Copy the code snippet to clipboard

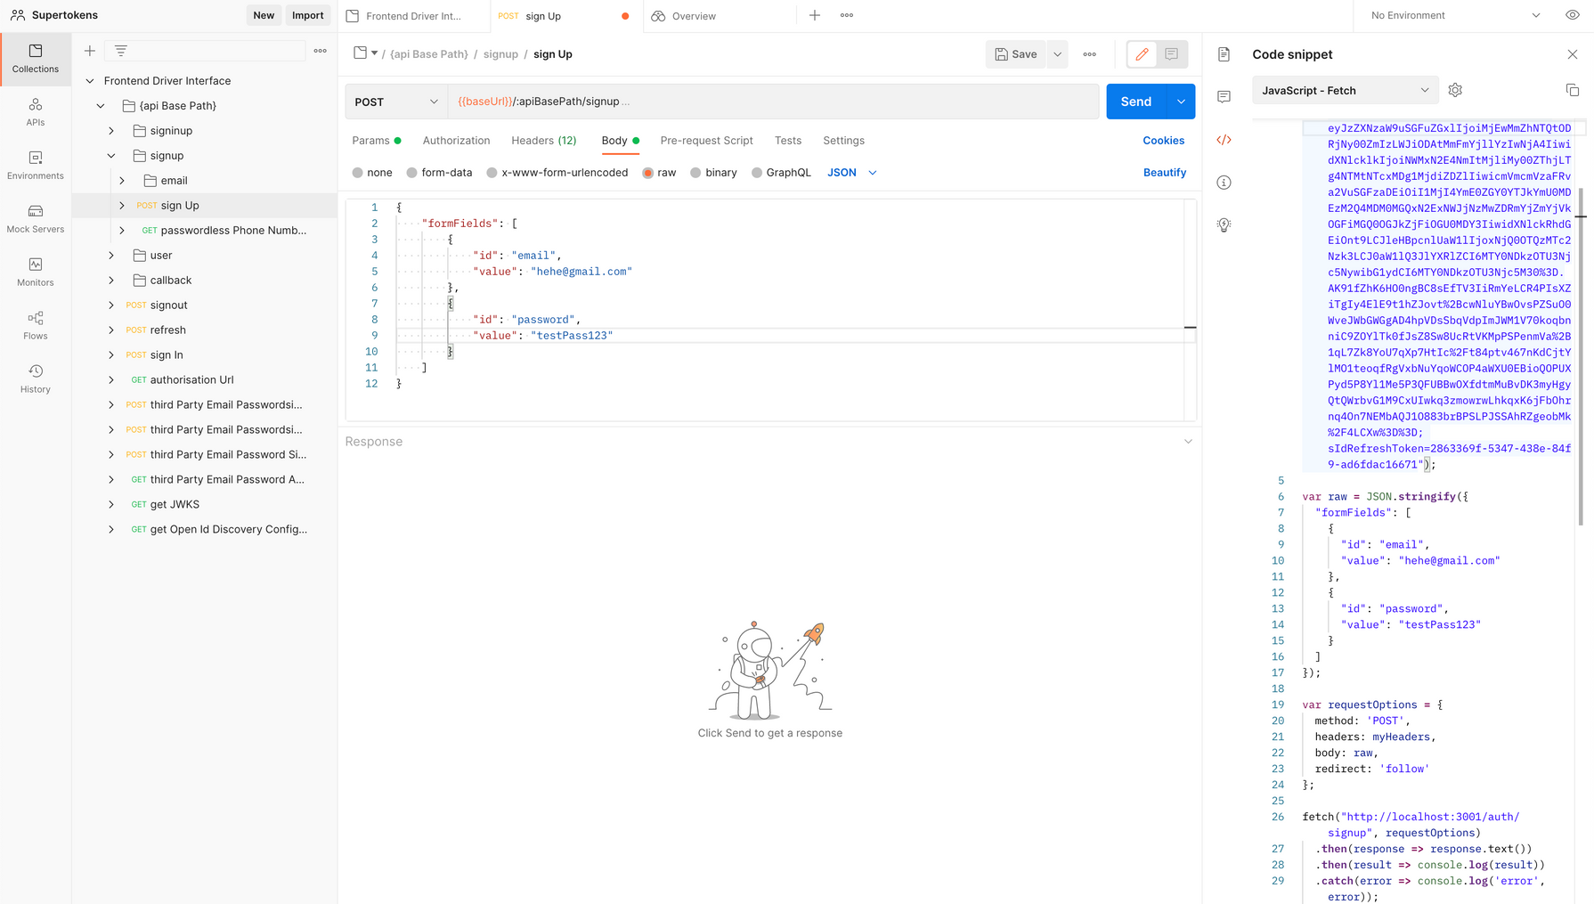click(1572, 90)
